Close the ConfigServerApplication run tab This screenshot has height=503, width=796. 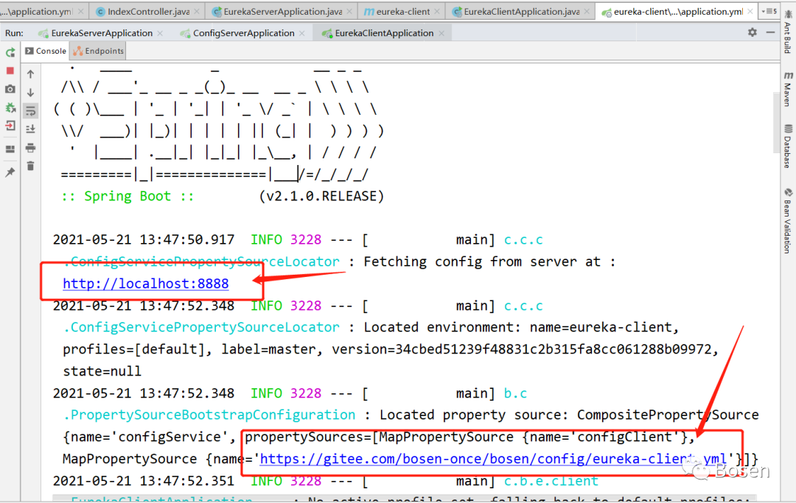tap(302, 33)
